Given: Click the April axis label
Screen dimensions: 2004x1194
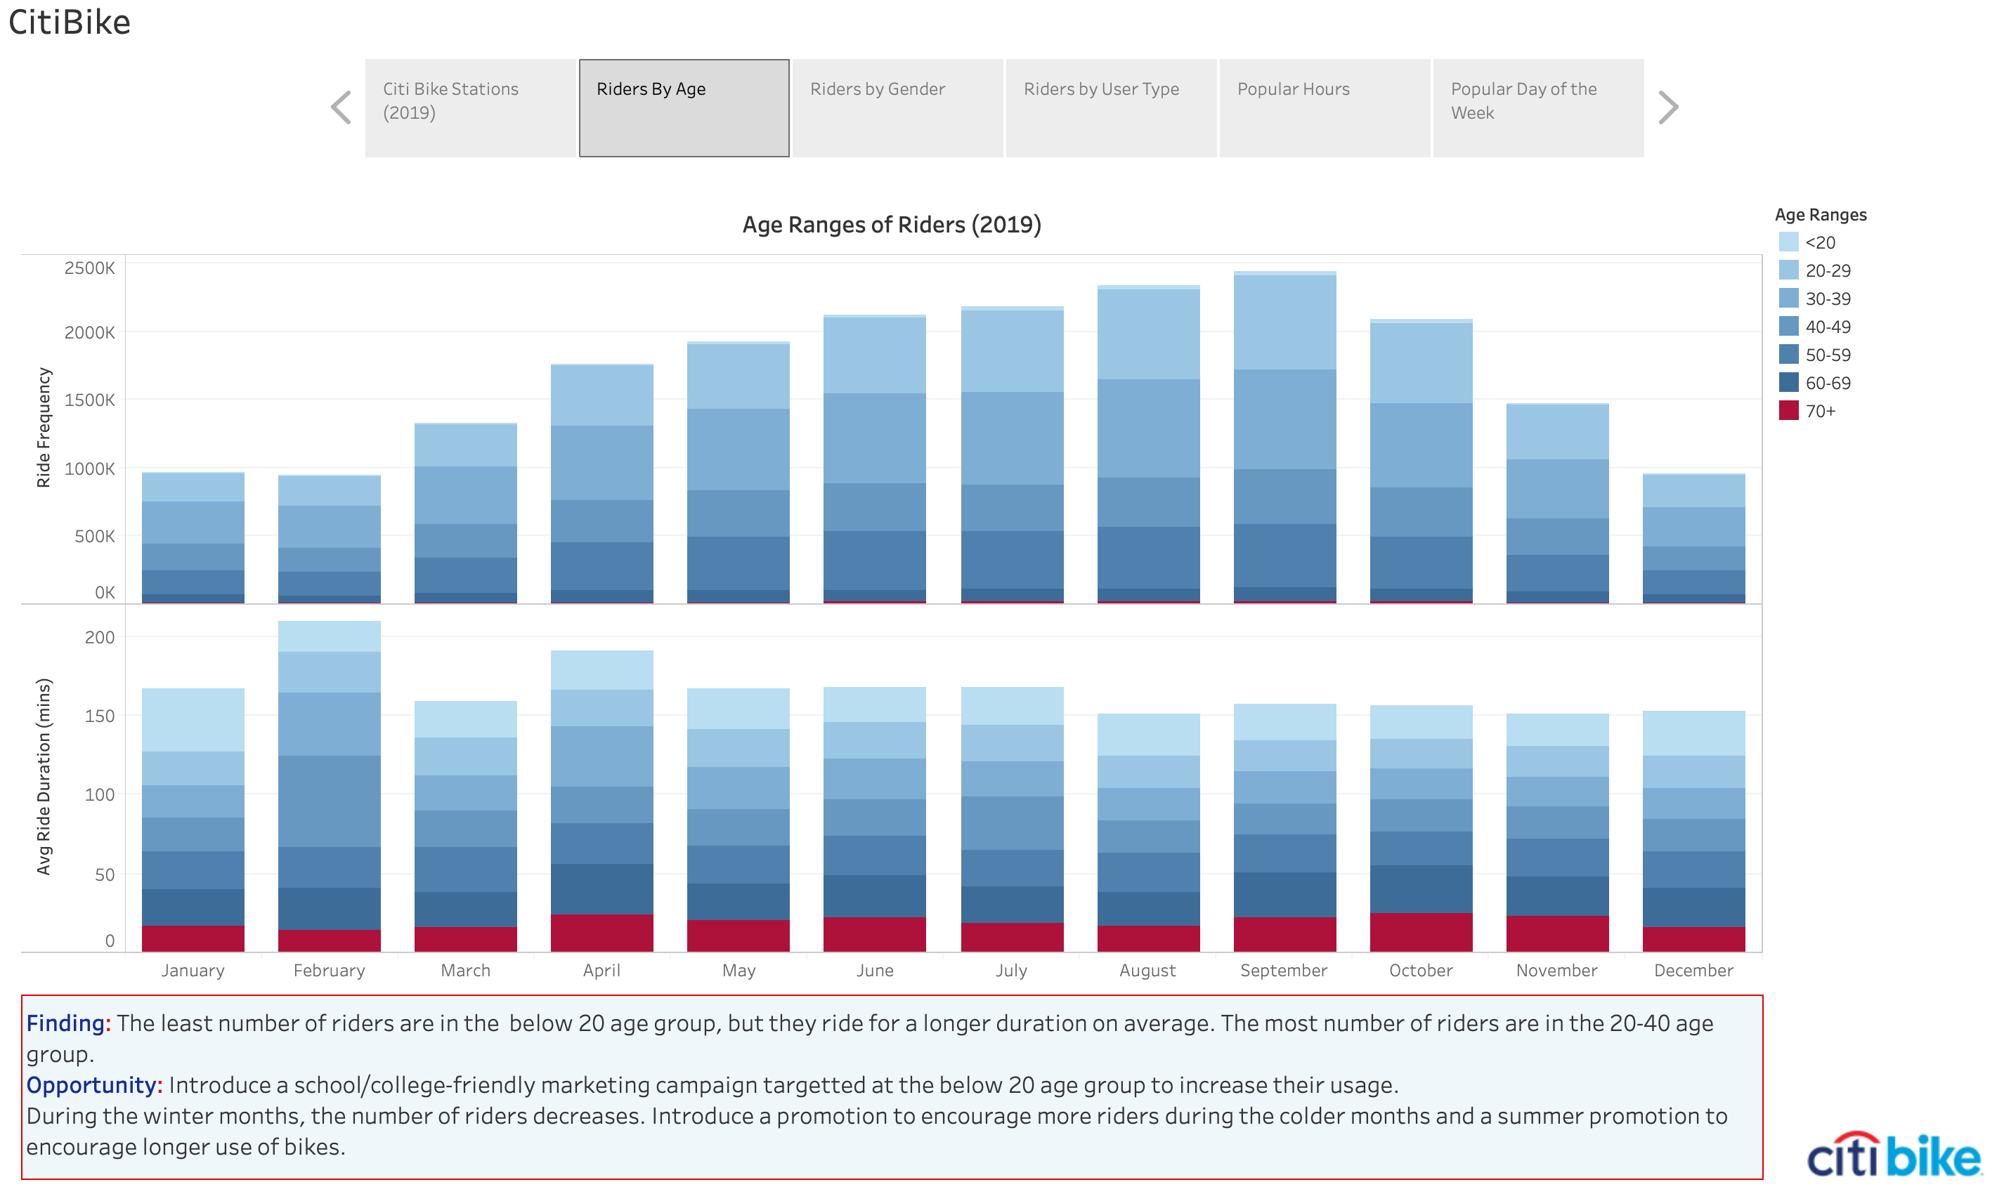Looking at the screenshot, I should pos(602,971).
